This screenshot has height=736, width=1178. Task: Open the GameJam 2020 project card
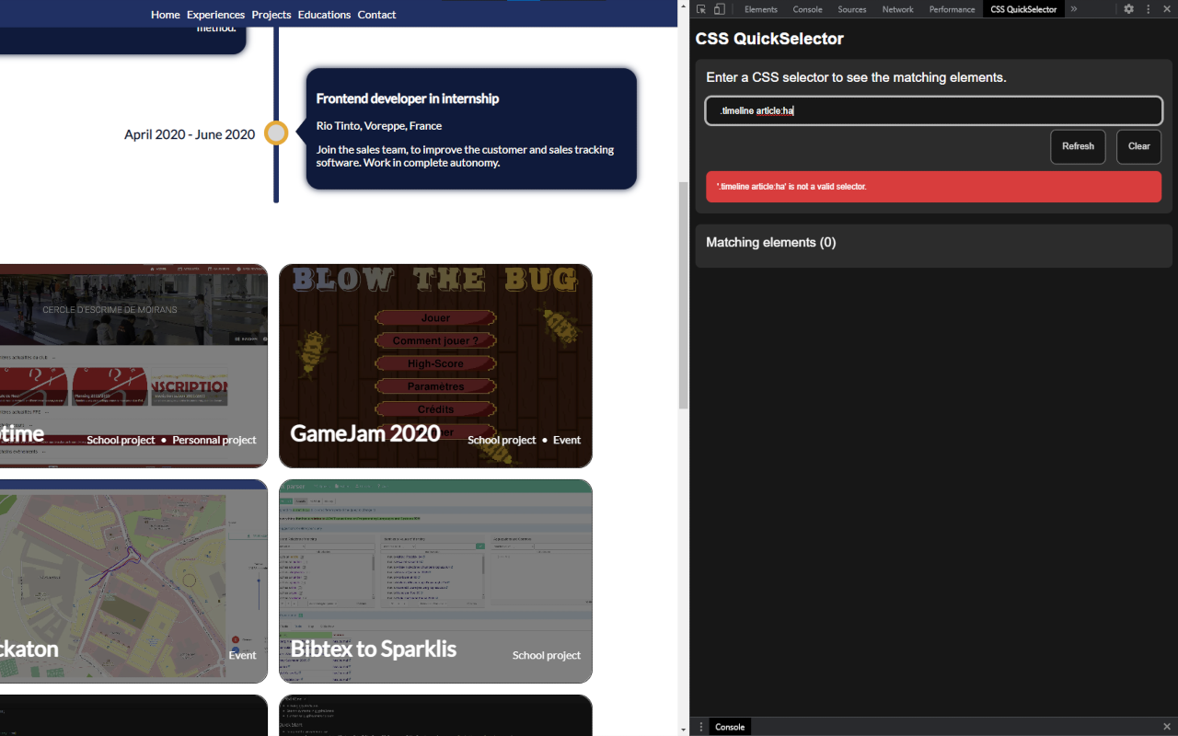435,366
